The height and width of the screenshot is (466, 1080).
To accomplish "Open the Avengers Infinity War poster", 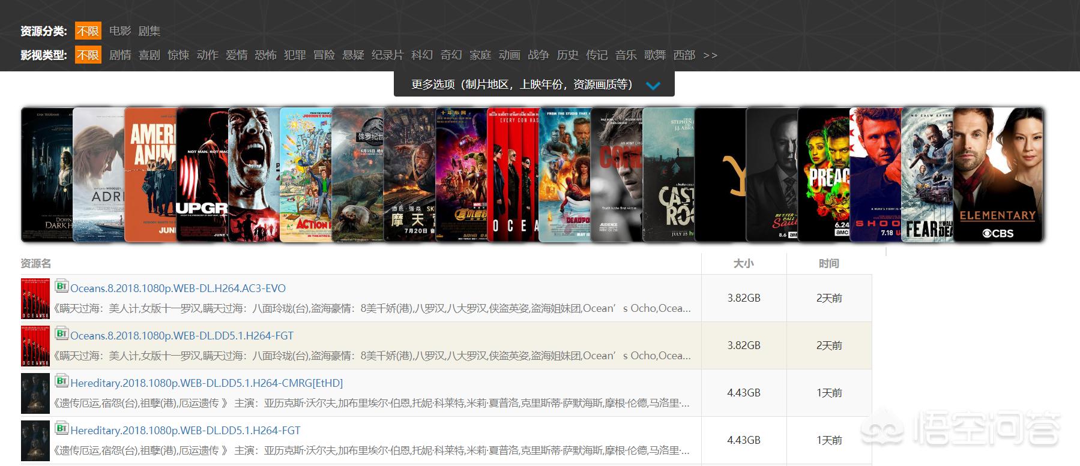I will (x=461, y=175).
